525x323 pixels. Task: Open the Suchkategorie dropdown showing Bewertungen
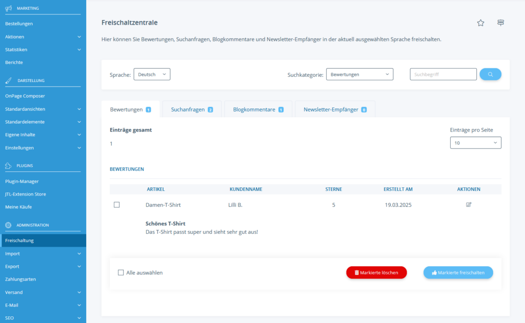point(359,74)
